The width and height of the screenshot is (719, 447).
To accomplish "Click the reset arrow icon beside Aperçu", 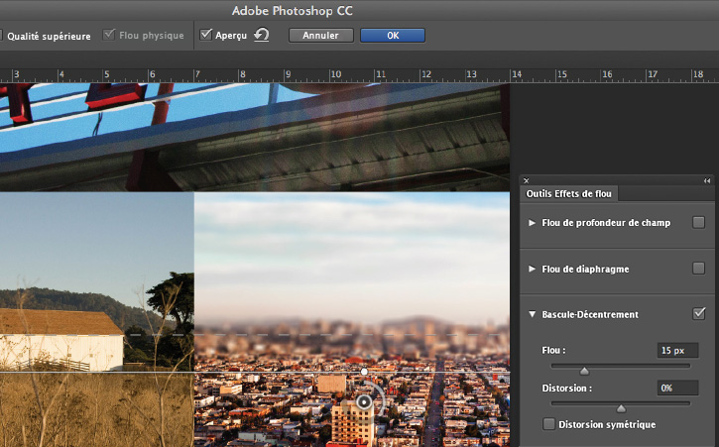I will (x=262, y=35).
